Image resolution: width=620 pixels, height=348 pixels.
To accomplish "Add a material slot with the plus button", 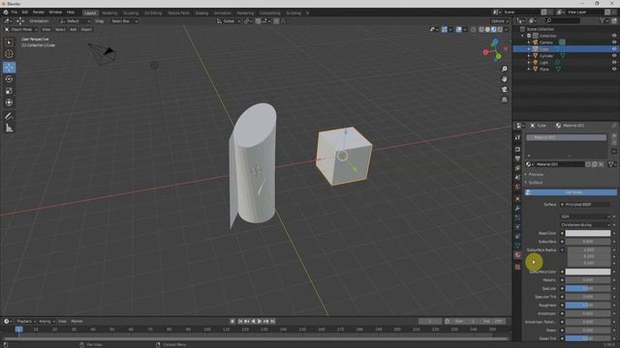I will click(x=614, y=136).
